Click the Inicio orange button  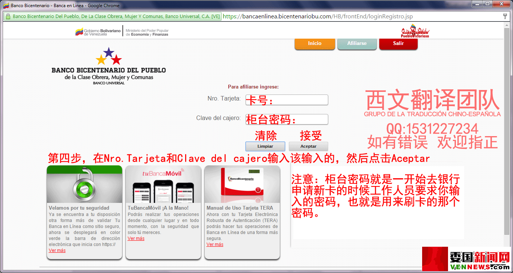[315, 43]
